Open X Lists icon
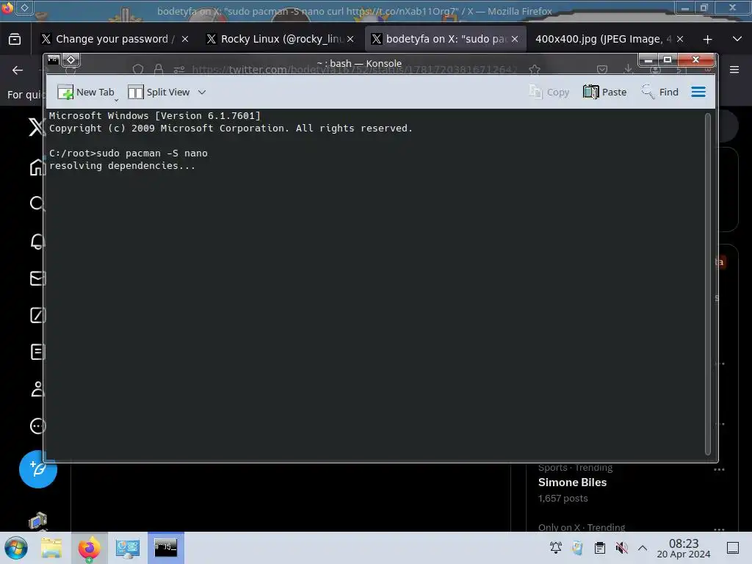Screen dimensions: 752x564 pos(38,352)
